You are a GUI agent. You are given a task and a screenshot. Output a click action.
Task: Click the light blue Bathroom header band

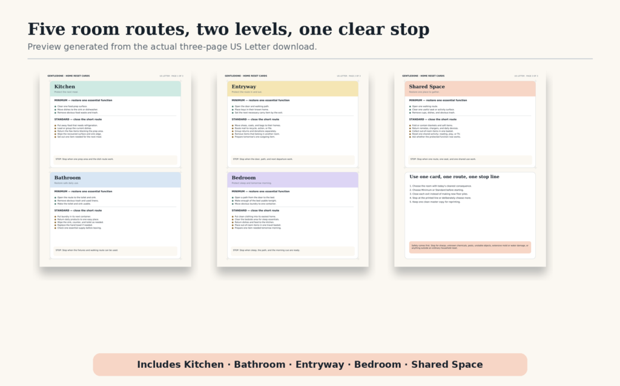116,180
